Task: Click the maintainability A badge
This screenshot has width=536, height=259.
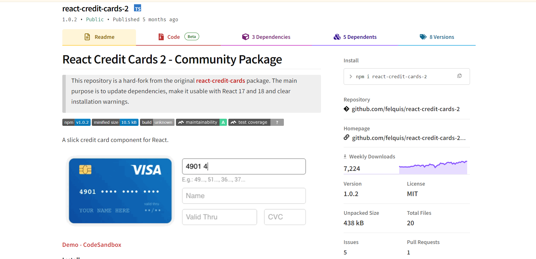Action: click(201, 122)
